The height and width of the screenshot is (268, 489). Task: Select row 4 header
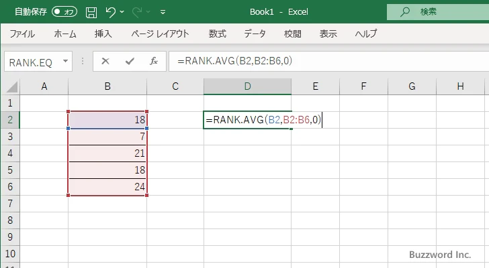[9, 153]
